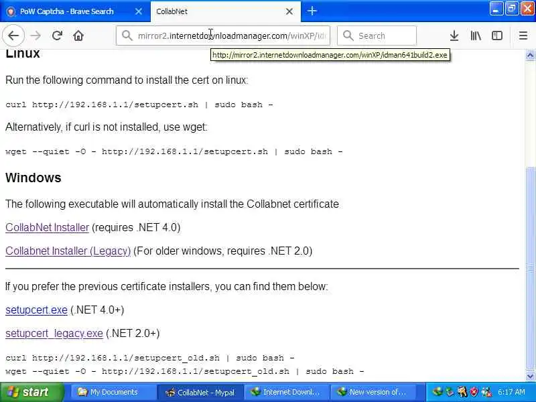Click the address bar URL field
The height and width of the screenshot is (402, 536).
click(223, 36)
